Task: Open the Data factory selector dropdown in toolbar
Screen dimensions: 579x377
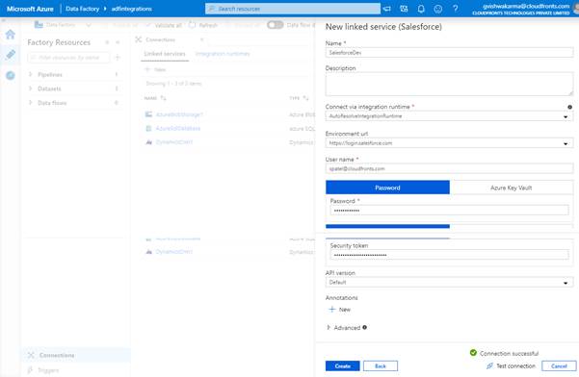Action: coord(89,25)
